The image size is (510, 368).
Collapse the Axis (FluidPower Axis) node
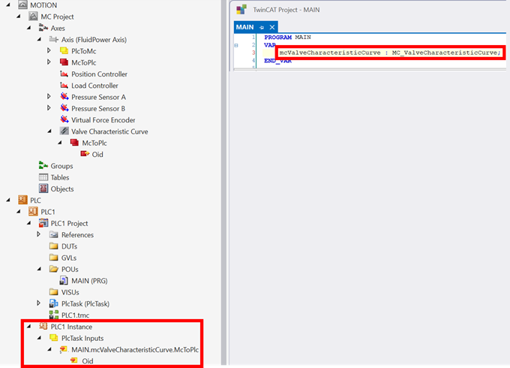39,39
